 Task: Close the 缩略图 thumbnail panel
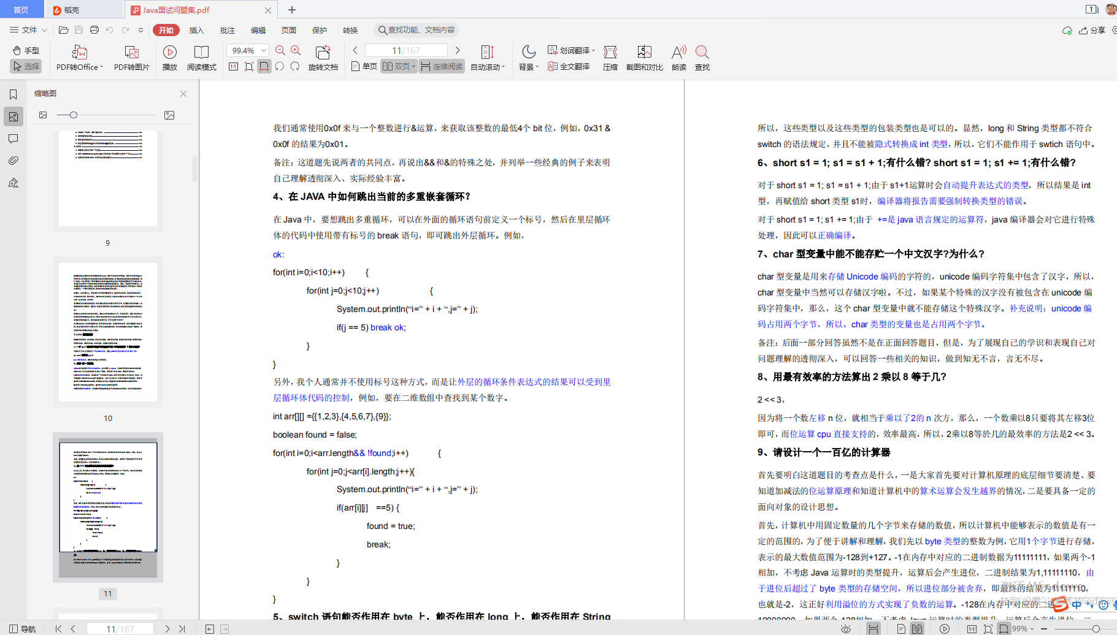183,94
